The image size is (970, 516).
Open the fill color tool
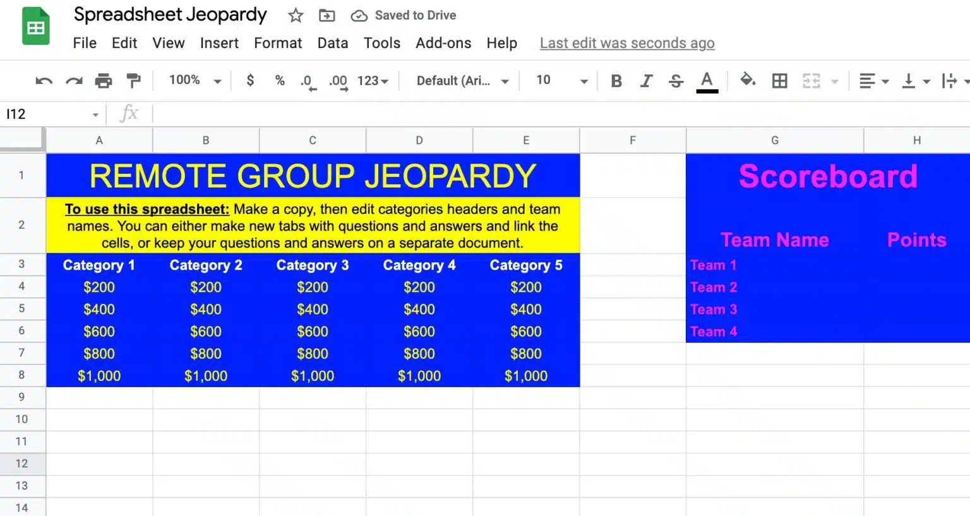click(748, 81)
